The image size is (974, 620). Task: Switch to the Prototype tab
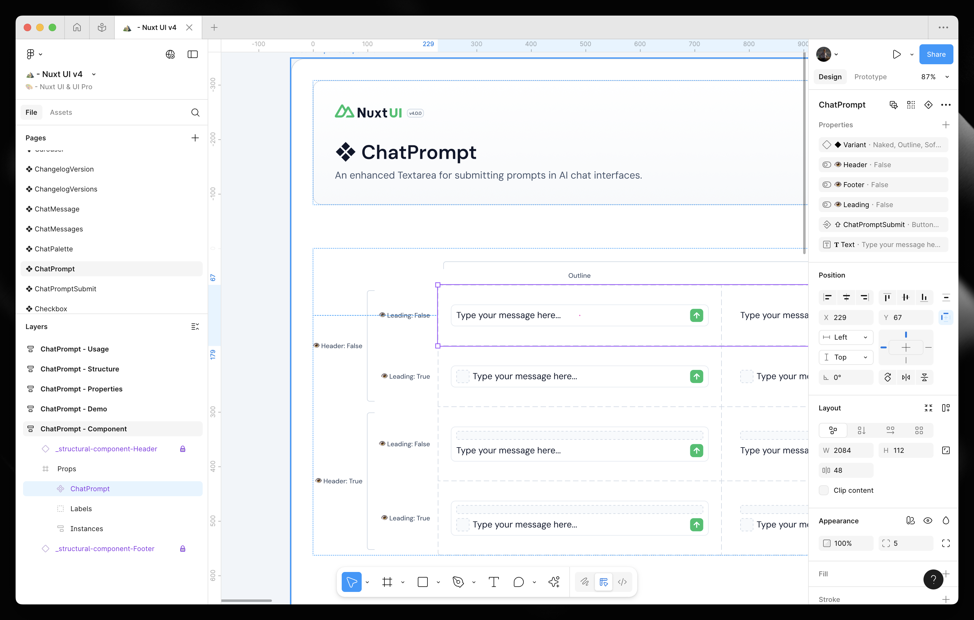coord(870,77)
